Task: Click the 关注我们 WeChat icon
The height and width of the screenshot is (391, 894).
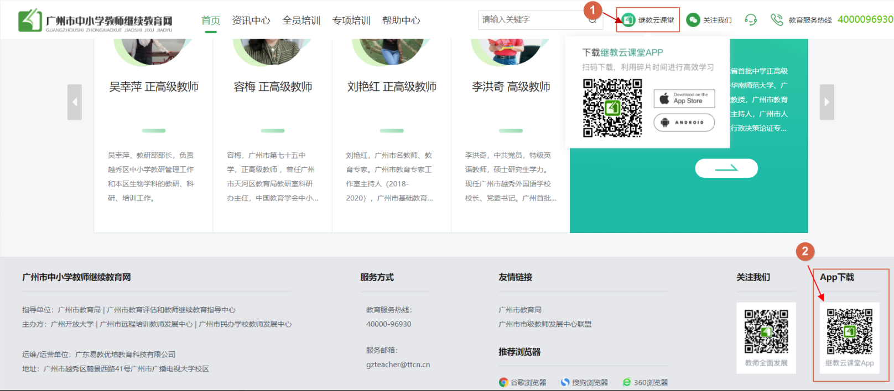Action: click(693, 20)
